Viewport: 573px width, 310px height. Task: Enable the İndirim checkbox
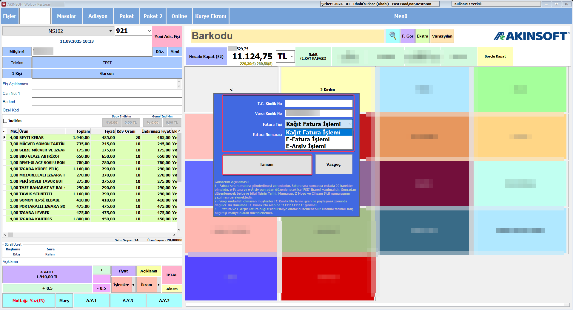click(5, 121)
